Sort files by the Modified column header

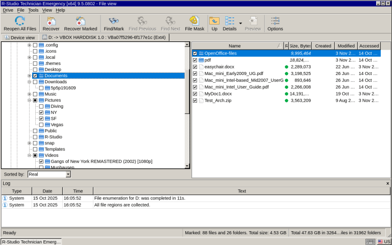346,46
